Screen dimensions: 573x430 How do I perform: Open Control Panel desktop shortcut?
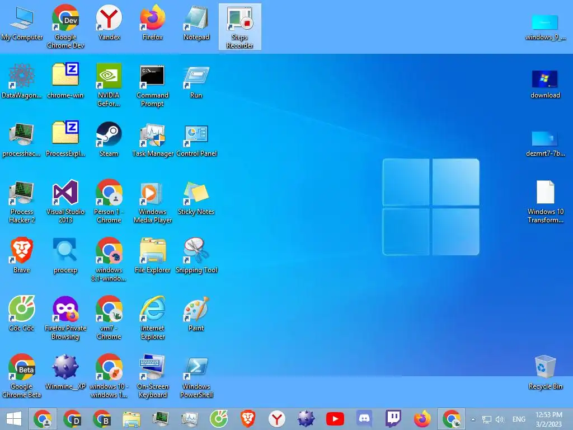click(196, 139)
